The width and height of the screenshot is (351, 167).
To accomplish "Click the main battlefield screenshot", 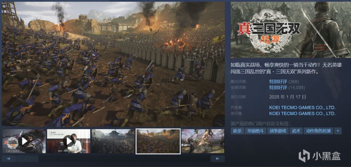I will (113, 64).
